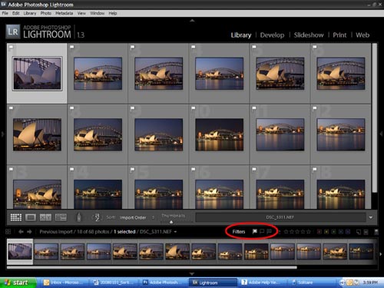Click the filmstrip go-forward arrow

point(29,232)
